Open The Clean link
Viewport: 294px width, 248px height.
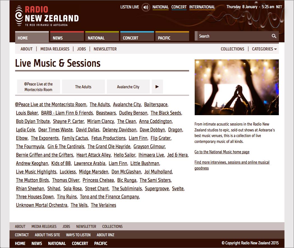coord(127,121)
